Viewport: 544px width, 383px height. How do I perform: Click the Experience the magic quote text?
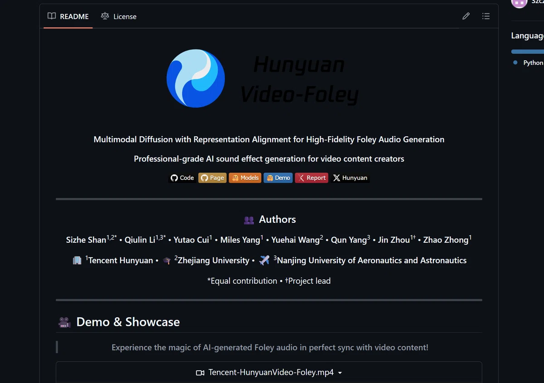270,348
